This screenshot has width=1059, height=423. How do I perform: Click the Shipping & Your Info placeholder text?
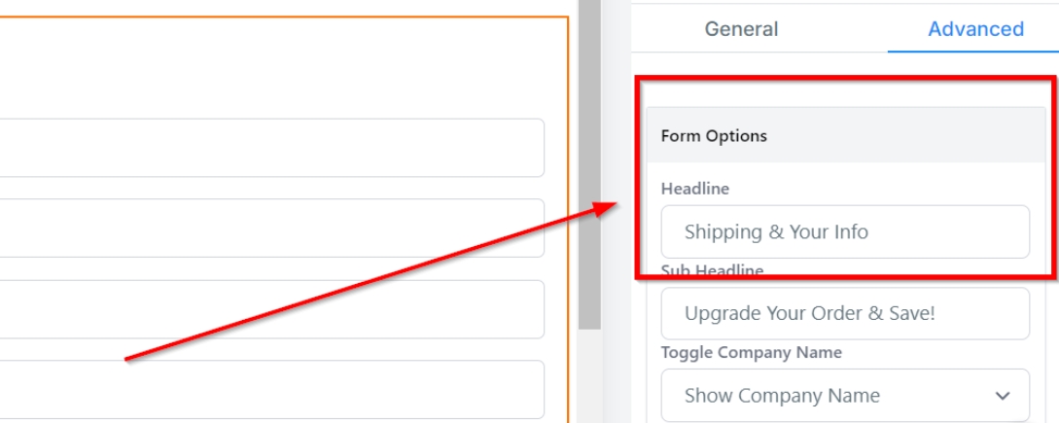776,231
